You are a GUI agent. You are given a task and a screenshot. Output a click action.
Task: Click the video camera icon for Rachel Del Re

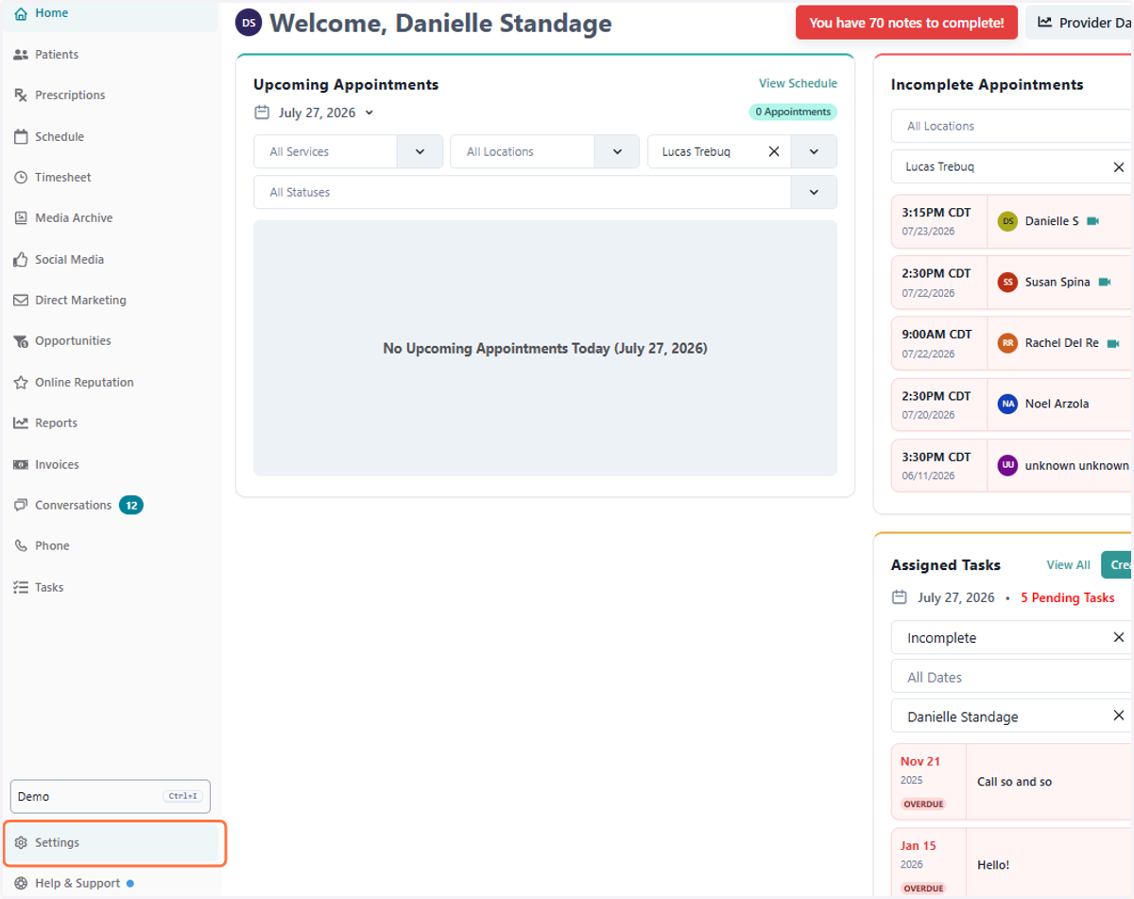click(x=1113, y=343)
